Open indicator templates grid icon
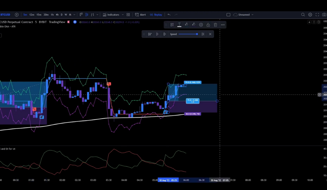The image size is (327, 190). [x=128, y=15]
